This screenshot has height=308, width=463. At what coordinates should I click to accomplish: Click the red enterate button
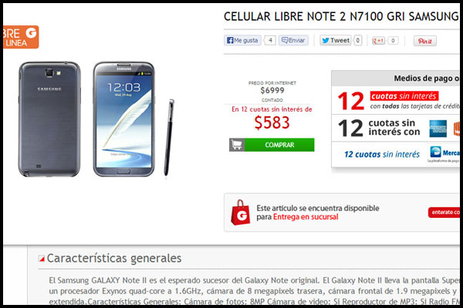[444, 213]
